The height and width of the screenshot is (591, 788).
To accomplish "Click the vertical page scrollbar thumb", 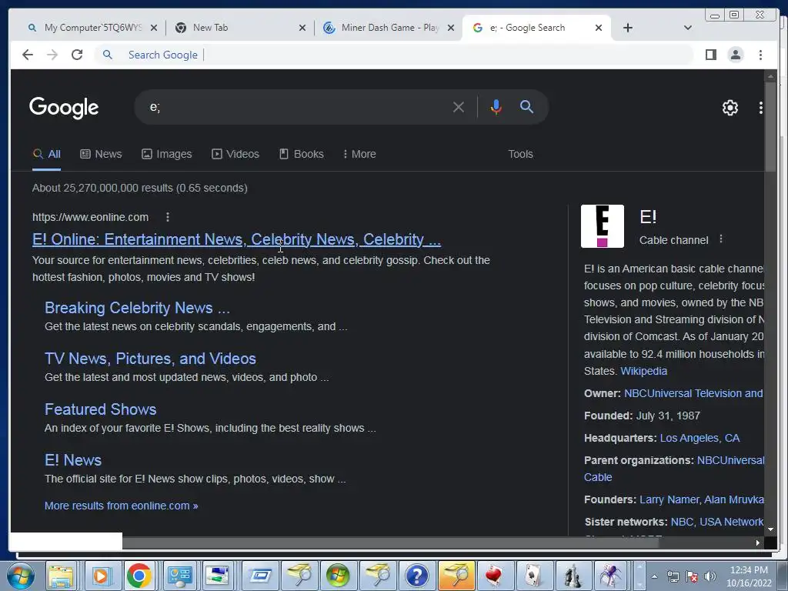I will [x=770, y=125].
